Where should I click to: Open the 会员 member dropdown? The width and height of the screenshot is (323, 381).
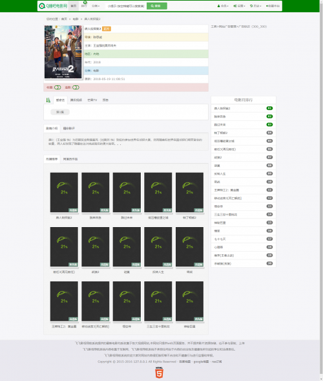pos(223,6)
